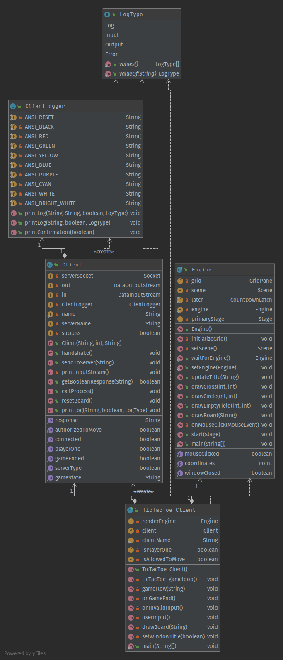Click the Powered by yFiles text
283x660 pixels.
click(25, 653)
